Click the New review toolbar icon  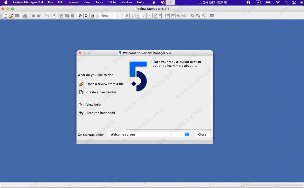point(5,16)
